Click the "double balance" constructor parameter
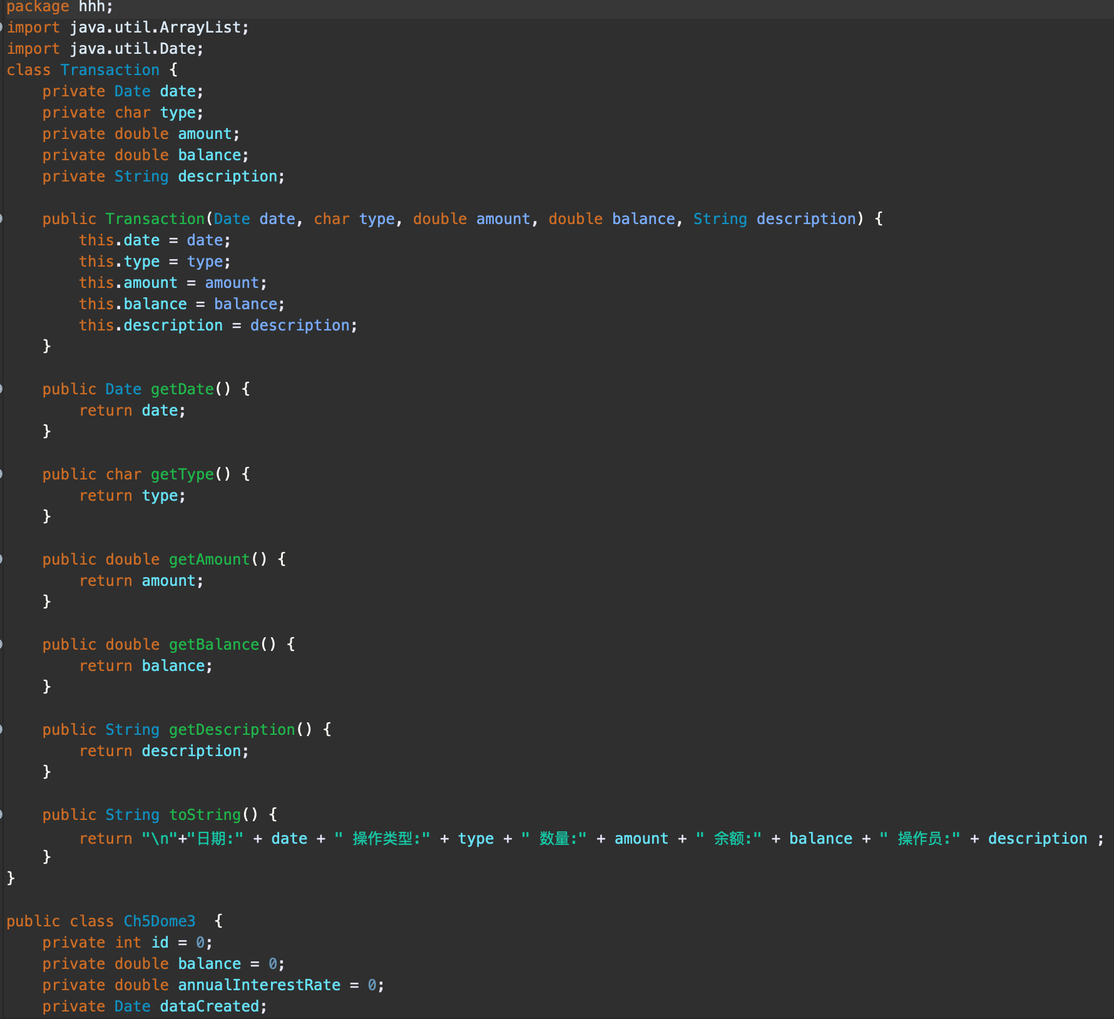This screenshot has width=1114, height=1019. tap(611, 219)
